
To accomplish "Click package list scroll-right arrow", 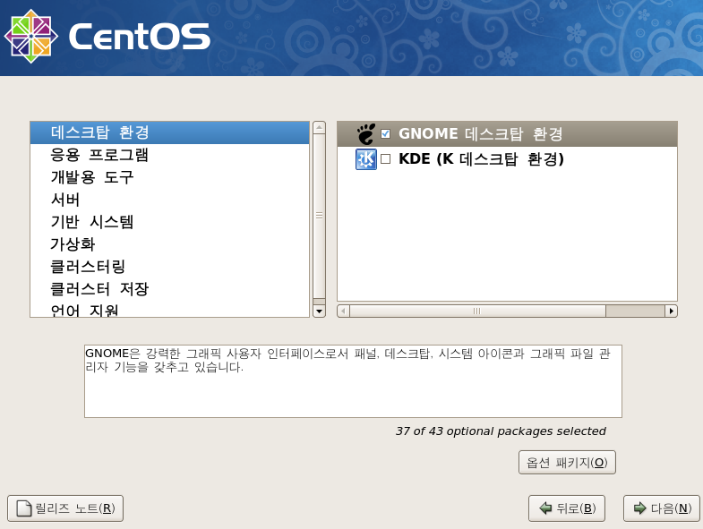I will [671, 311].
